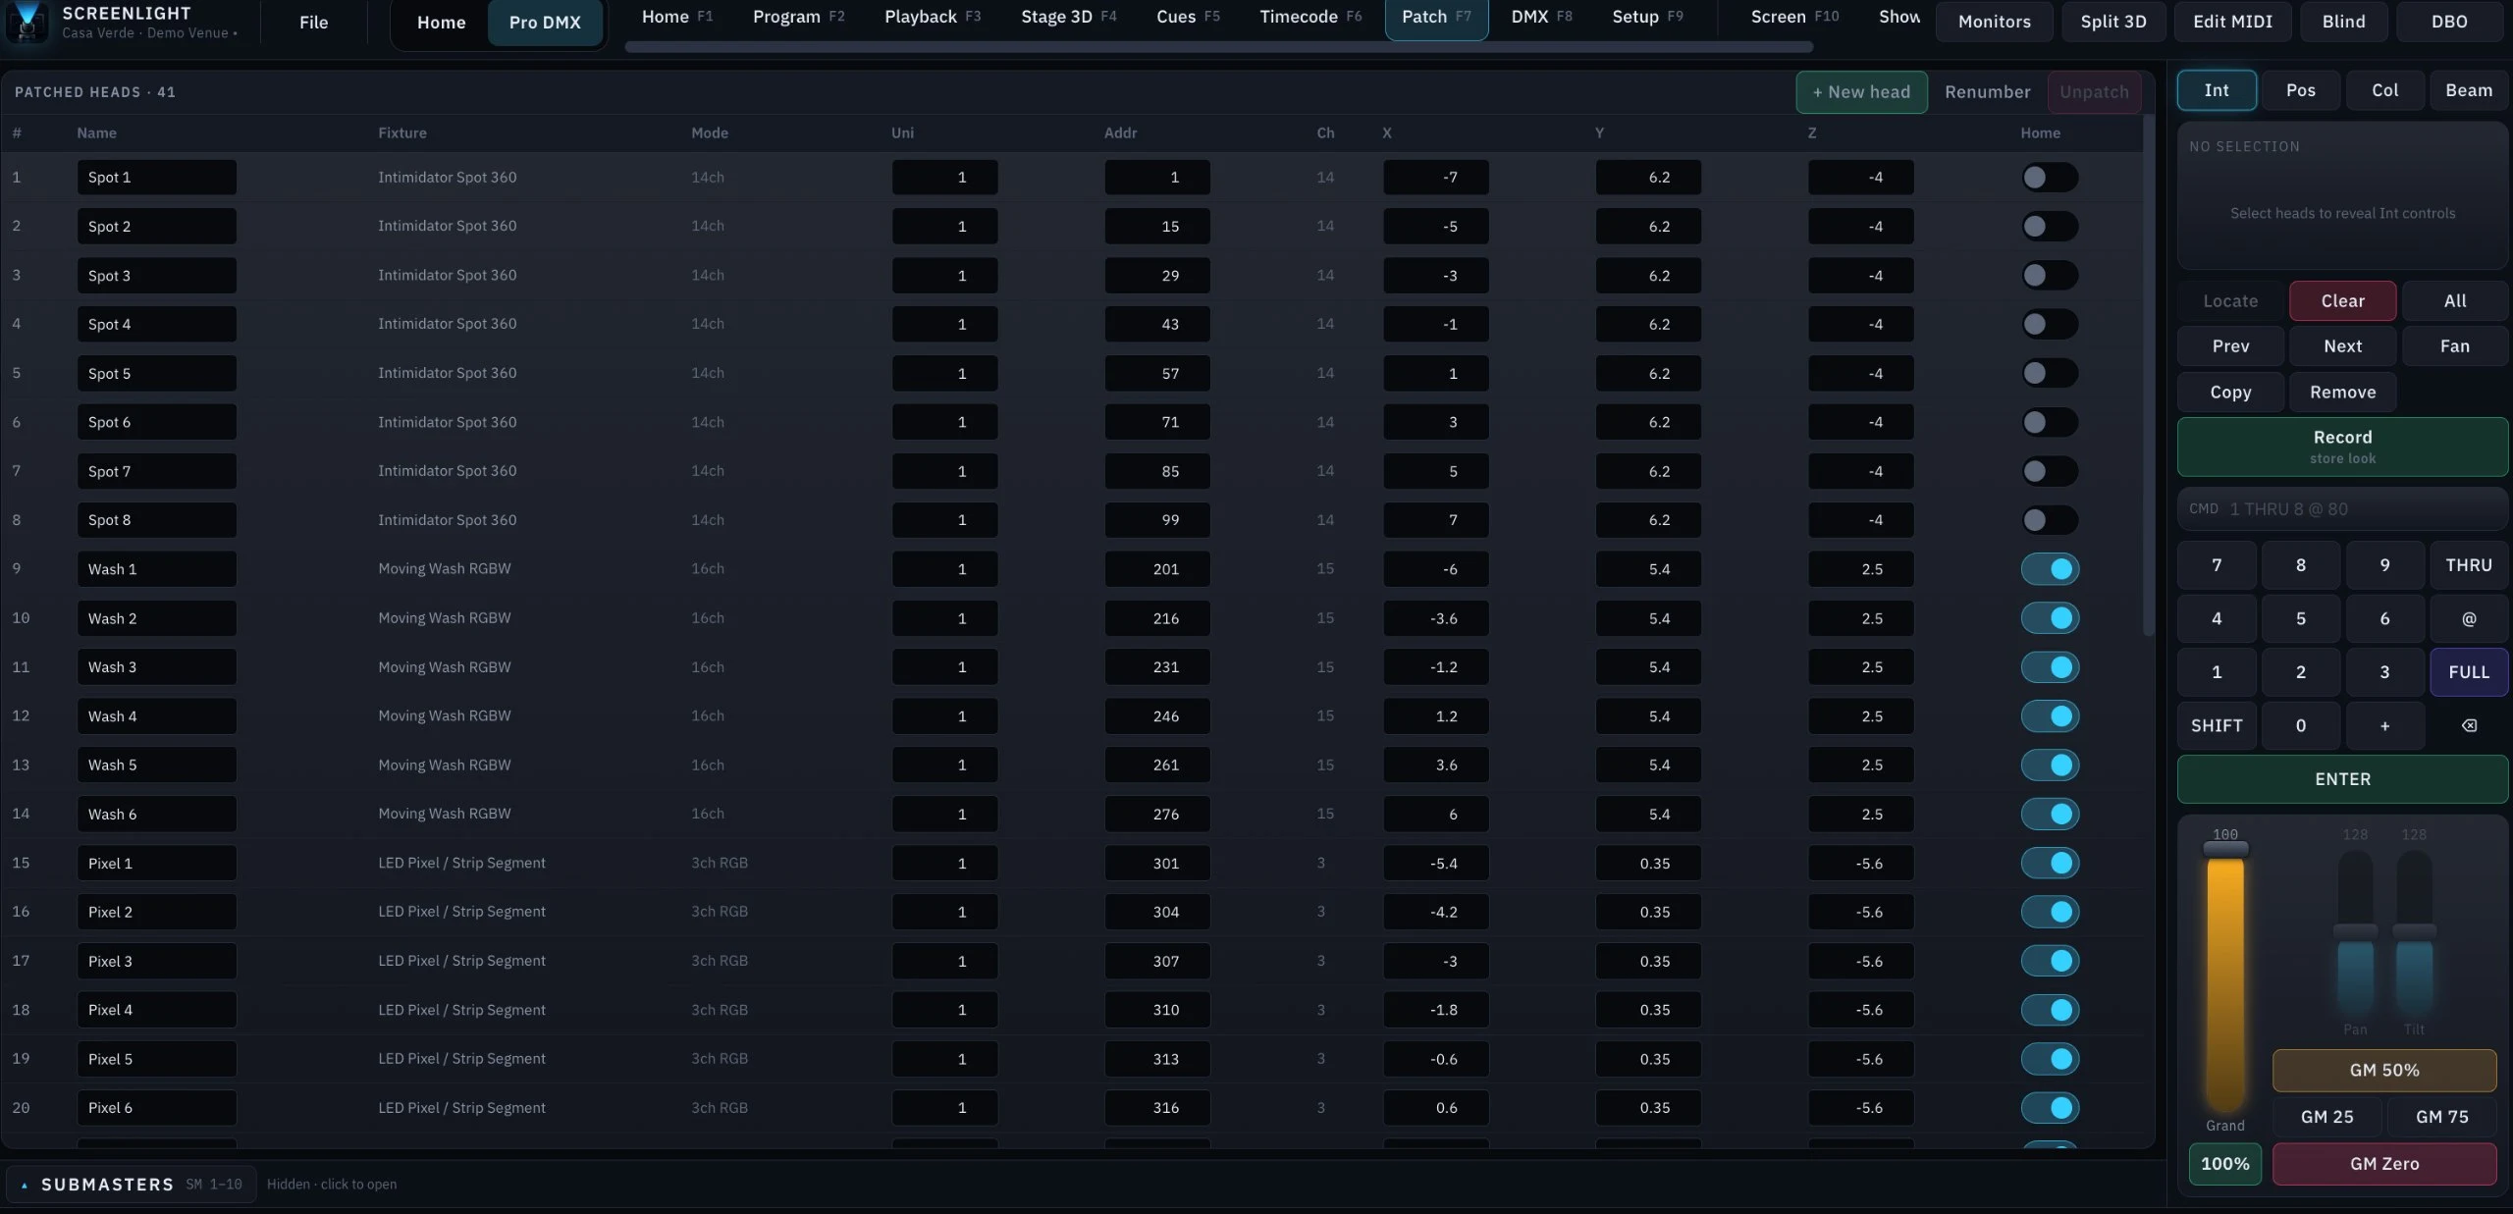Open the Program F2 tab
The height and width of the screenshot is (1214, 2513).
[x=798, y=17]
